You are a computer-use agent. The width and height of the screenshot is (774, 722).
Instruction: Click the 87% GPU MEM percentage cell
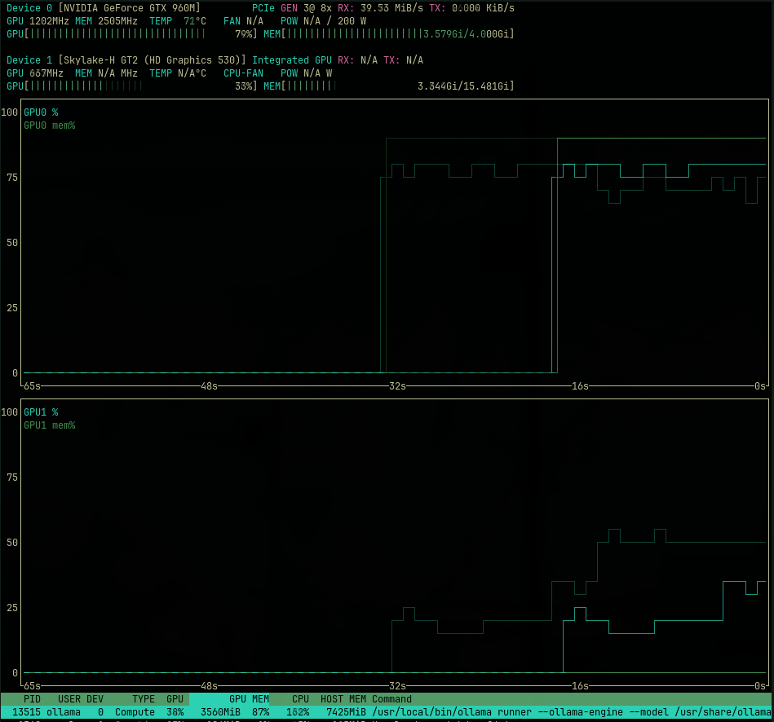261,712
